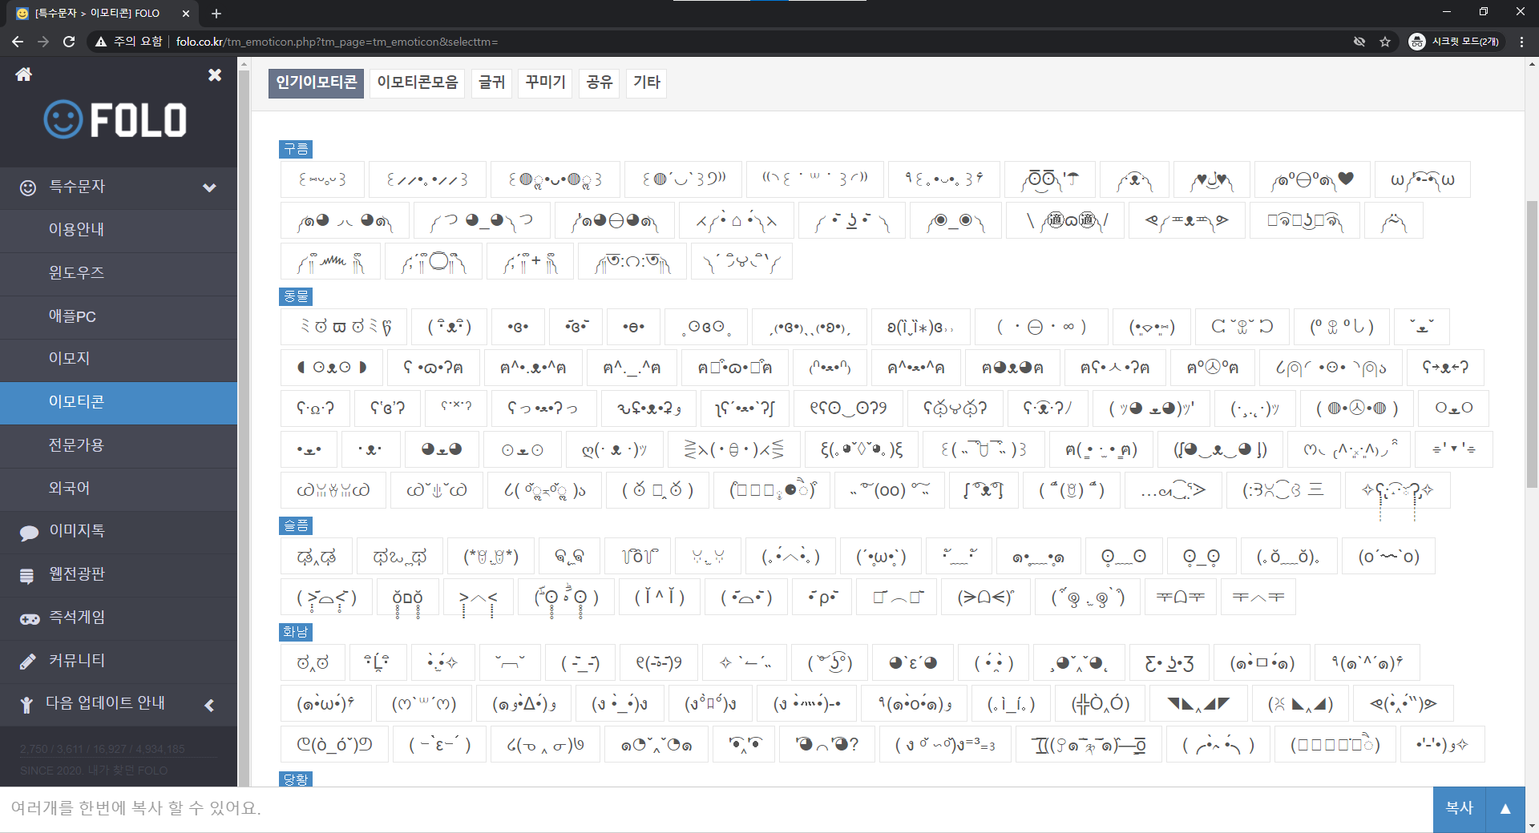Image resolution: width=1539 pixels, height=833 pixels.
Task: Expand 다음 업데이트 안내 arrow
Action: coord(209,705)
